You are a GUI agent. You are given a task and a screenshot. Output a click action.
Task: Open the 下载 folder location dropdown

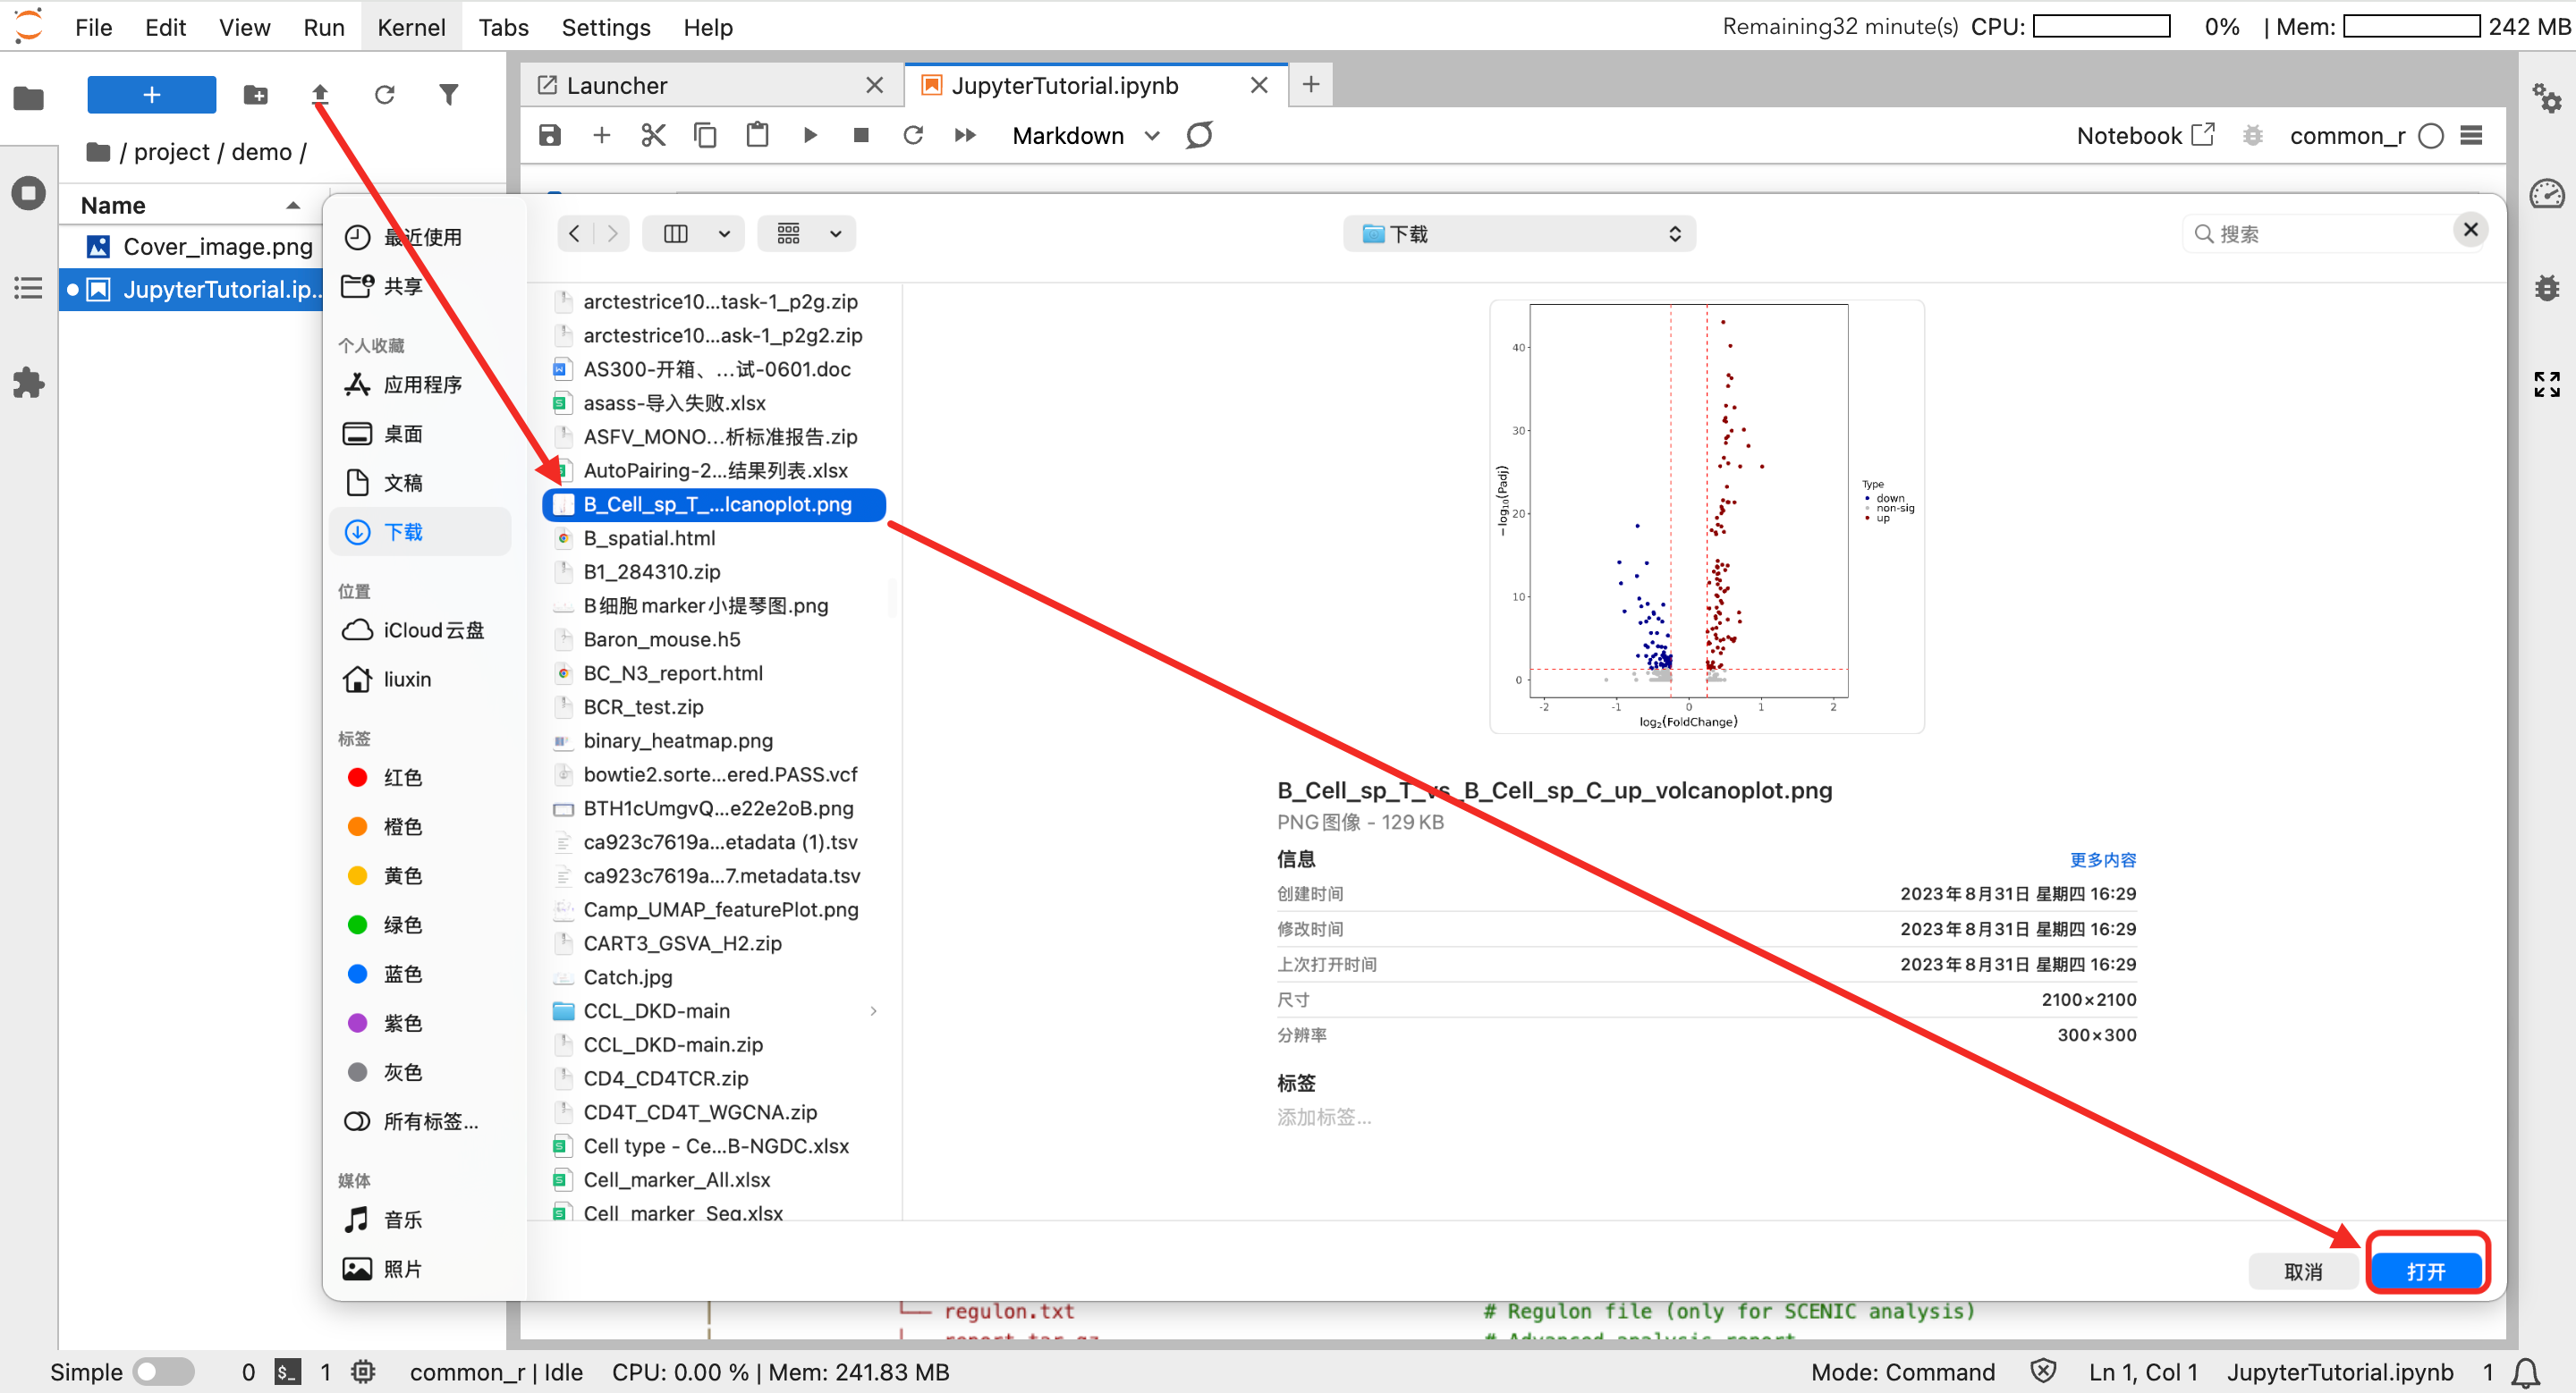coord(1519,234)
